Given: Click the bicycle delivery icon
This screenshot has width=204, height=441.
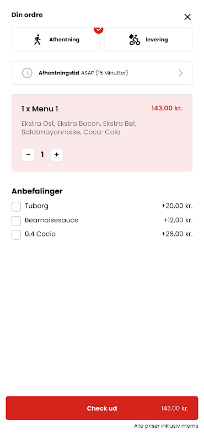Looking at the screenshot, I should point(135,40).
